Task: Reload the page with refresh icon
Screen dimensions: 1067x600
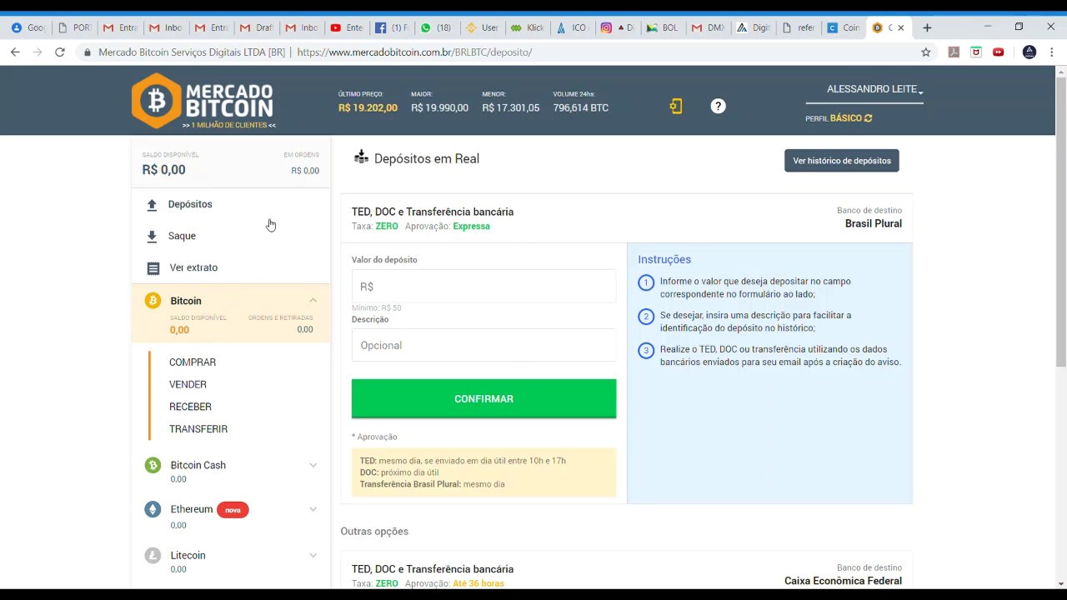Action: click(x=60, y=52)
